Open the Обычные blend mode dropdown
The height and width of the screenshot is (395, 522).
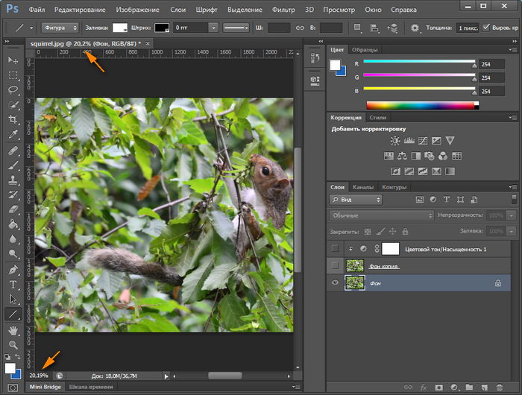(382, 215)
